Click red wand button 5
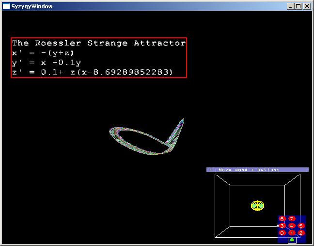Screen dimensions: 314x246 (x=301, y=226)
